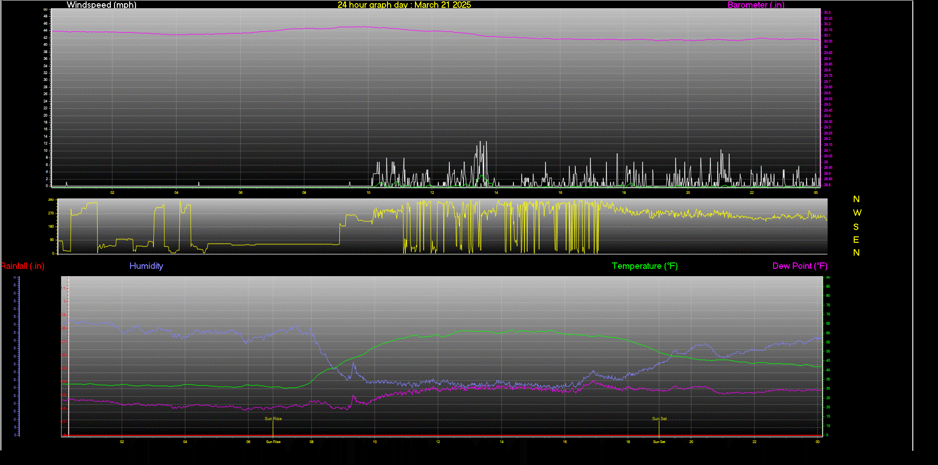Click hour 02 on the windspeed chart axis
The image size is (938, 465).
click(112, 192)
